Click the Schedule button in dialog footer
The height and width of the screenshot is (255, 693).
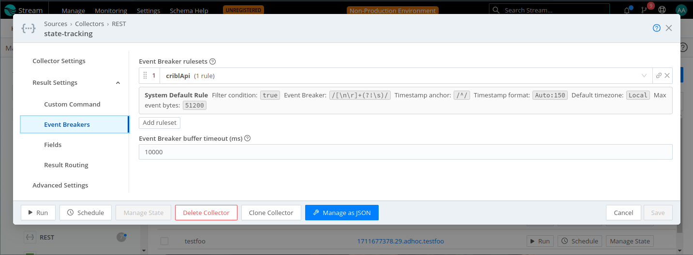(86, 213)
